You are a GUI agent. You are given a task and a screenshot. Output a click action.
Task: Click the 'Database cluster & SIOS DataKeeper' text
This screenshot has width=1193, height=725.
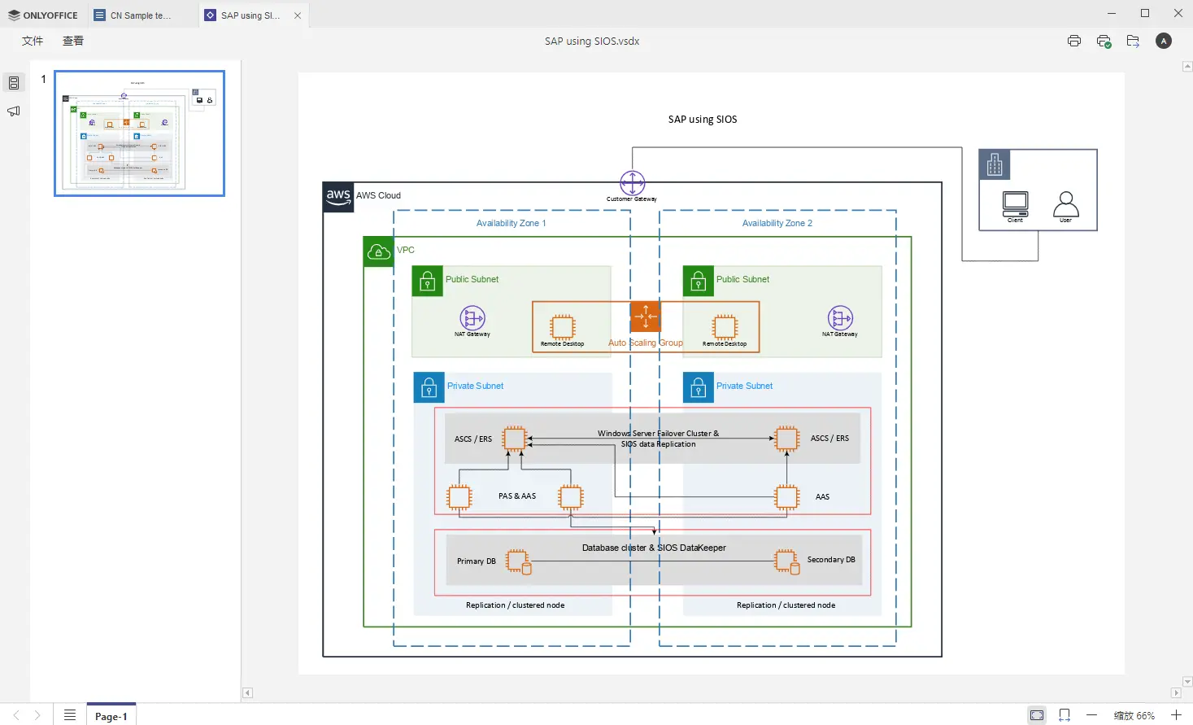pos(654,548)
